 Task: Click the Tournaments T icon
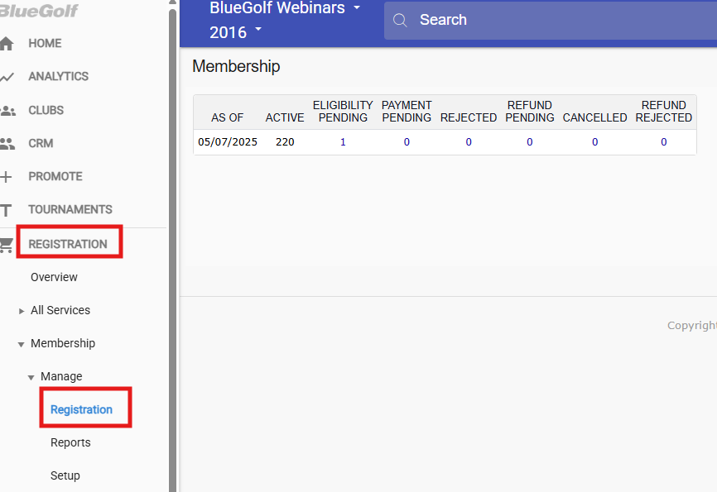(6, 211)
